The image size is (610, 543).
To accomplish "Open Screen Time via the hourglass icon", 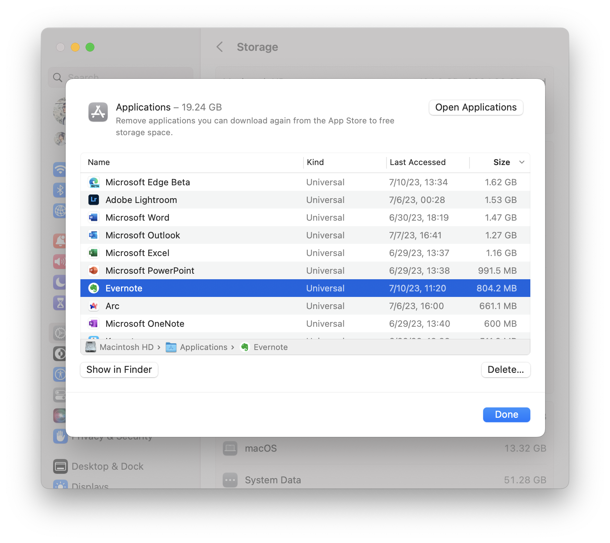I will (x=59, y=303).
